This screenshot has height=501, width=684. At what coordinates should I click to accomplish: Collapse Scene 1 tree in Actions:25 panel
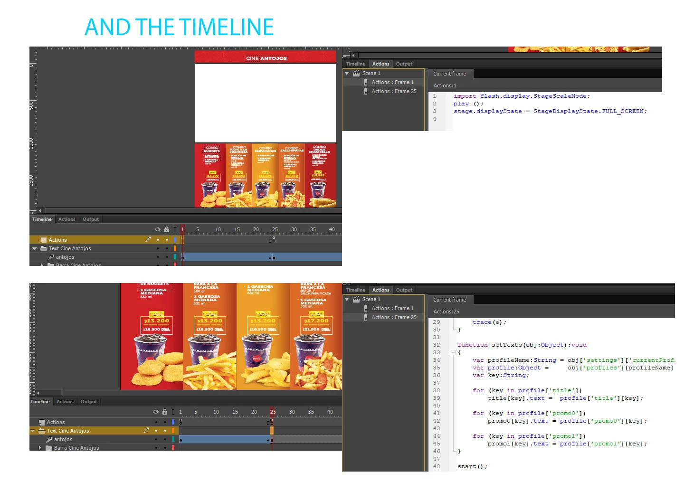tap(347, 299)
